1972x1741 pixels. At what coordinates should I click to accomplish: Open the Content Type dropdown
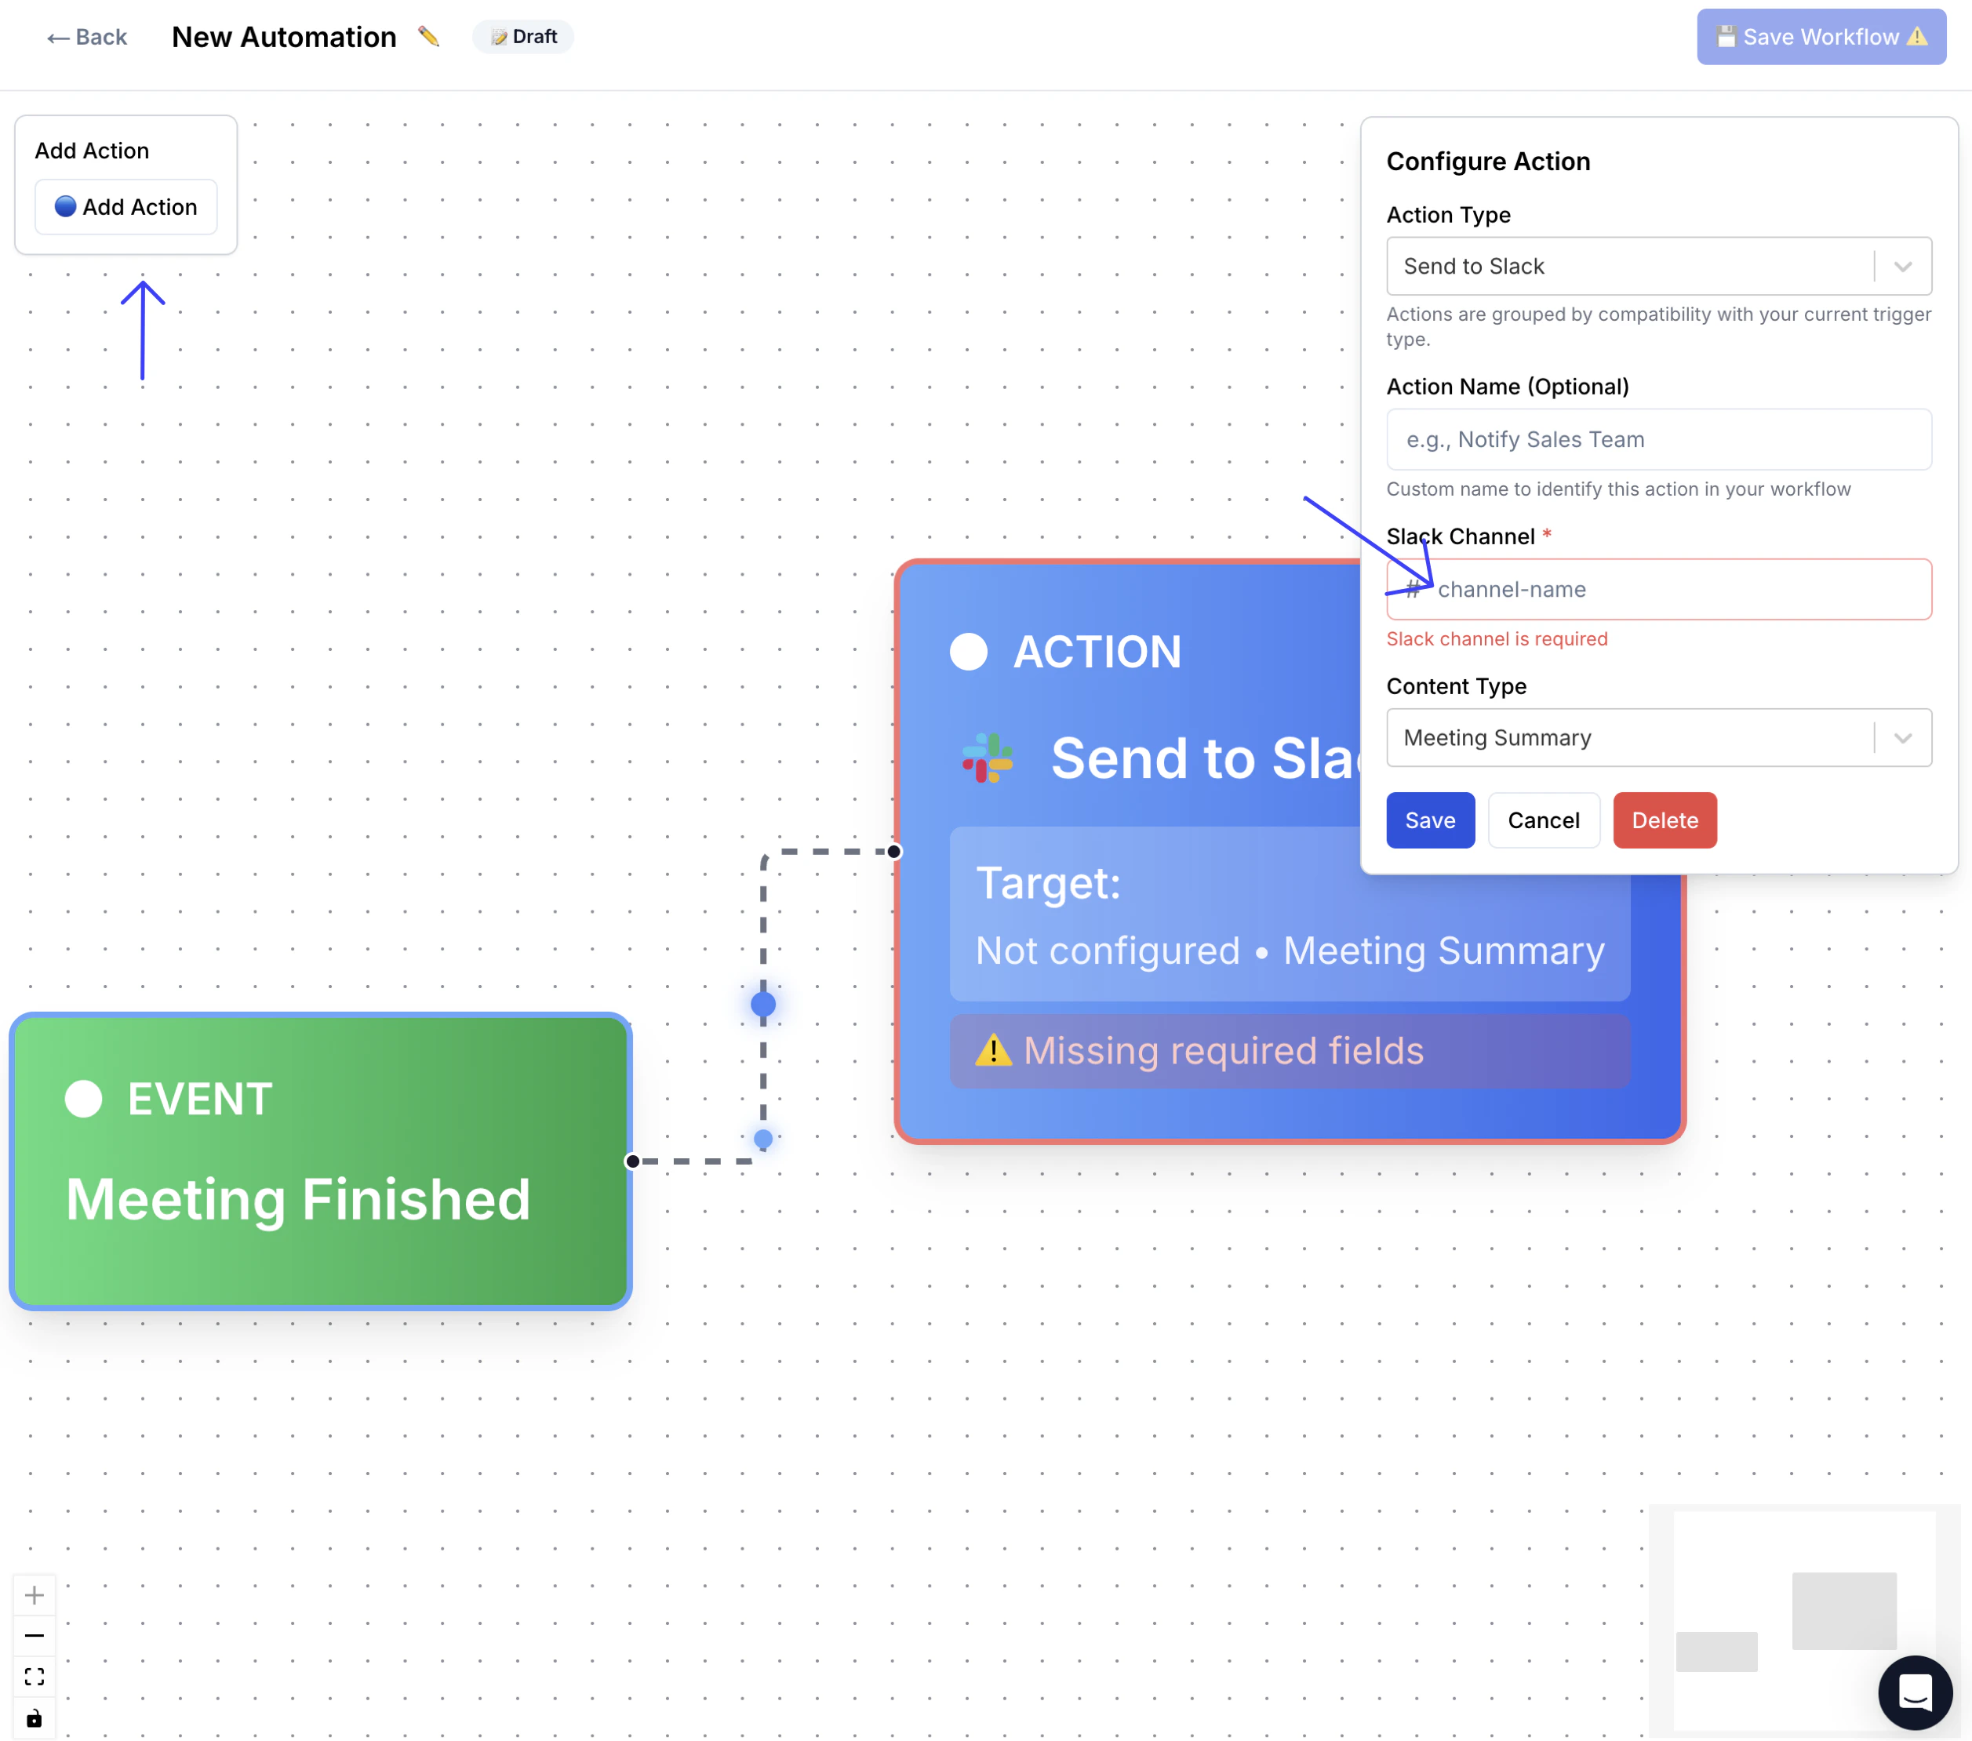point(1657,738)
